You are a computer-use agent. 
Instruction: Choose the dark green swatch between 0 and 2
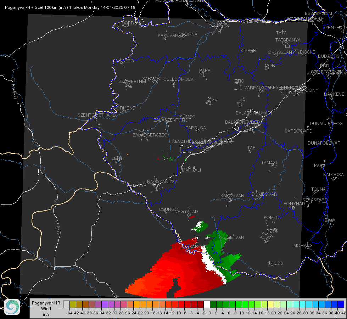(x=213, y=304)
